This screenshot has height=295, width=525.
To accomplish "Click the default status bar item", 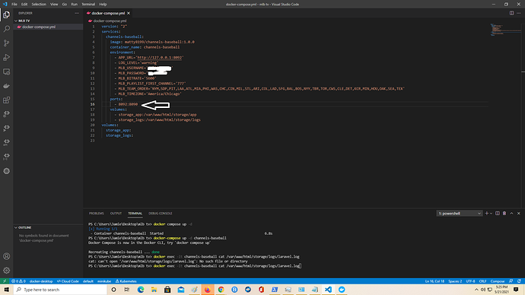I will [88, 281].
